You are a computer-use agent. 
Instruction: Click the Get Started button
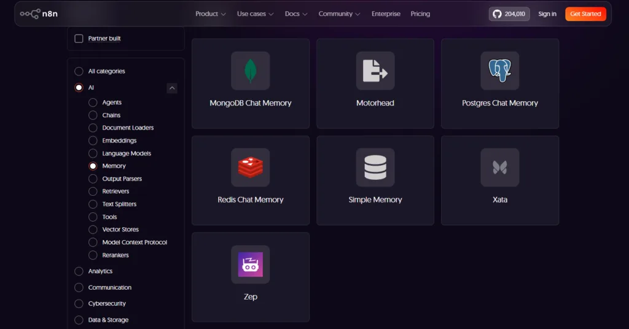(x=585, y=14)
